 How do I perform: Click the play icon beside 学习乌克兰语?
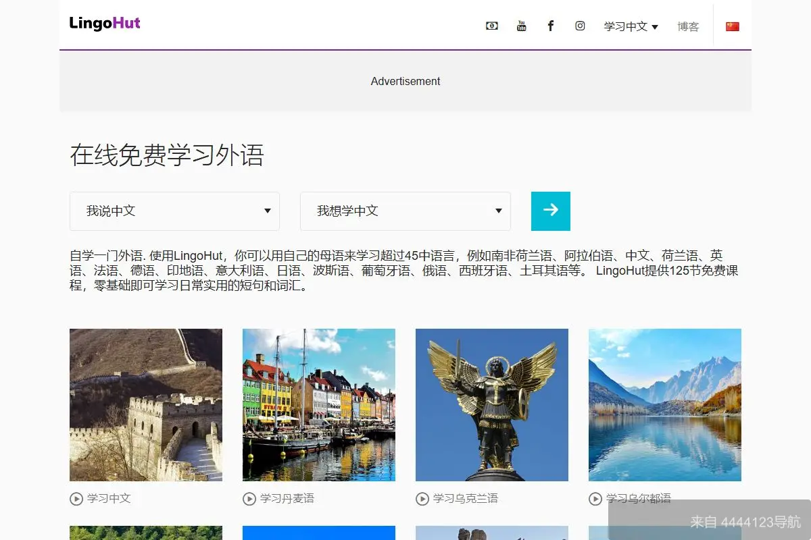(x=422, y=498)
